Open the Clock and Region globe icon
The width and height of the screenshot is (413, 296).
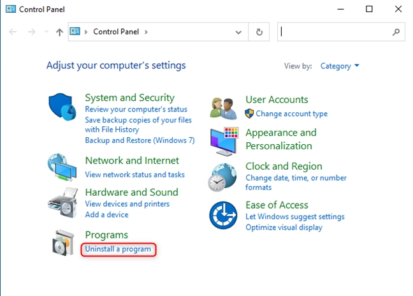tap(222, 177)
